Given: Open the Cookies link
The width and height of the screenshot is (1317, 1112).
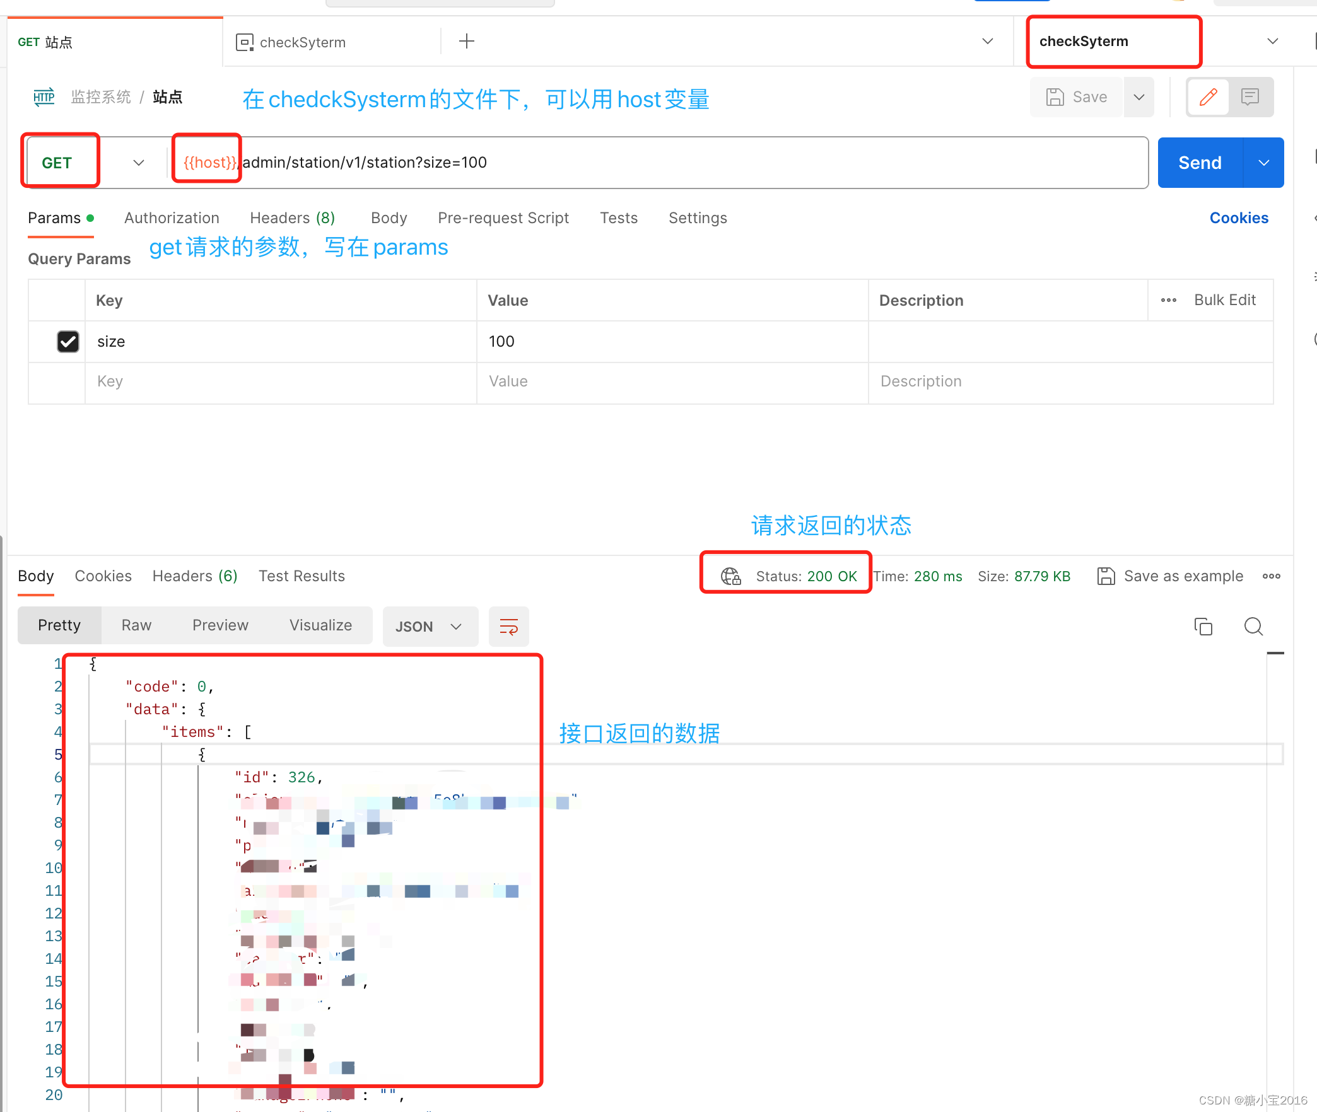Looking at the screenshot, I should pyautogui.click(x=1238, y=218).
